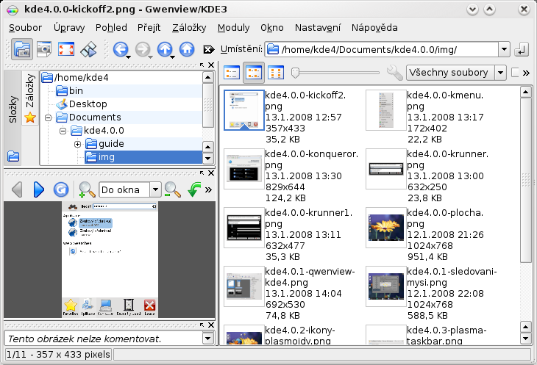The image size is (537, 365).
Task: Collapse the Documents tree node
Action: point(49,118)
